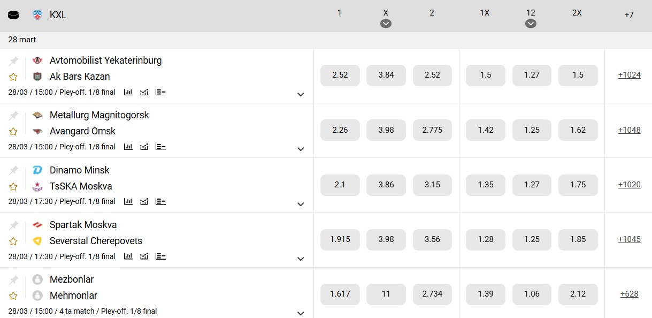Click the KHL league logo
Image resolution: width=652 pixels, height=318 pixels.
click(x=37, y=15)
